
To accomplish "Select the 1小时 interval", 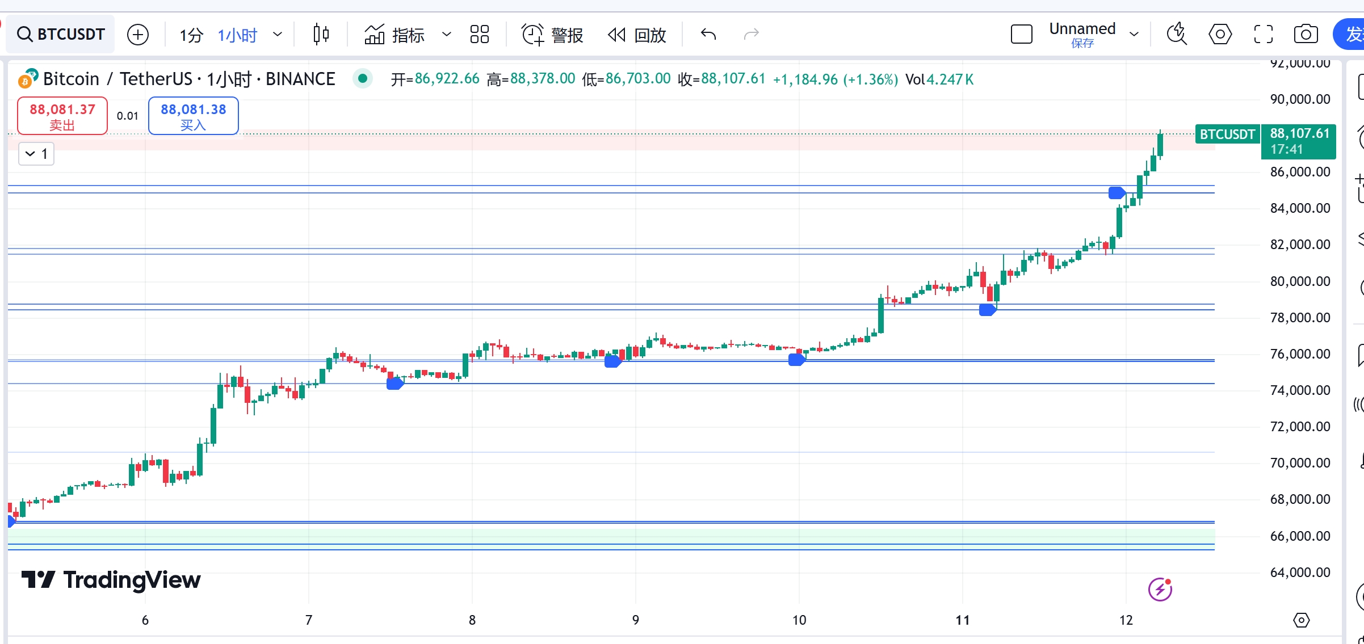I will 238,35.
